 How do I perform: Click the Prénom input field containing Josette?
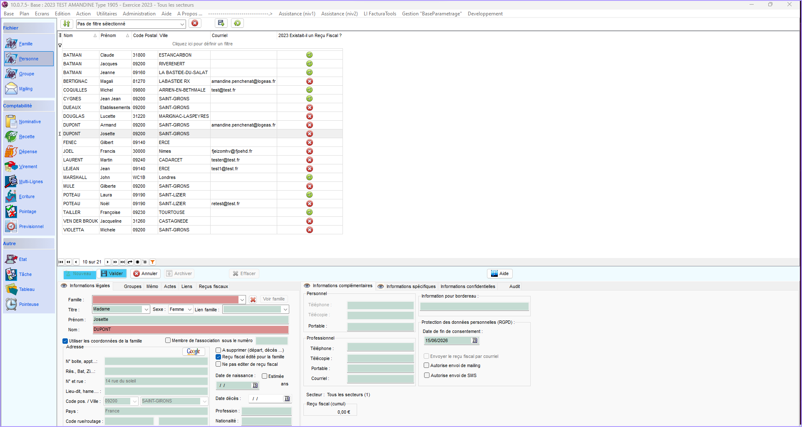point(190,320)
